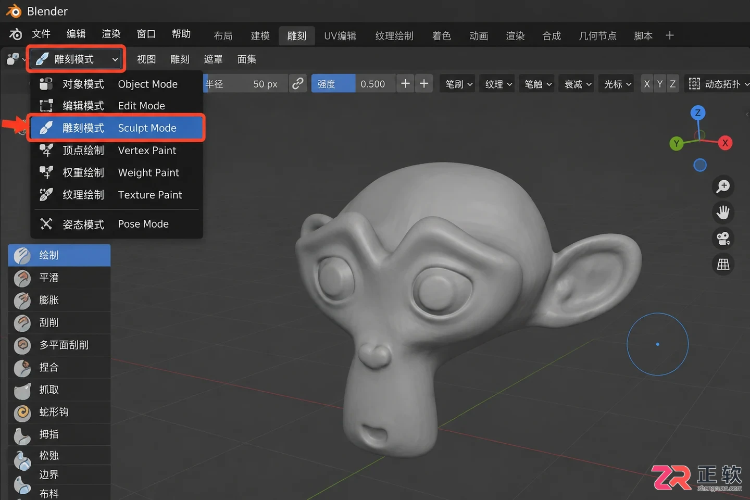Toggle Z axis symmetry
The height and width of the screenshot is (500, 750).
[x=672, y=84]
